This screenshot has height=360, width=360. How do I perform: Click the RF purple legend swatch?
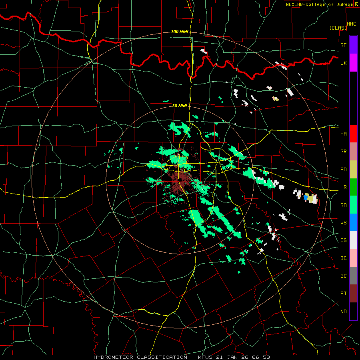tap(353, 45)
